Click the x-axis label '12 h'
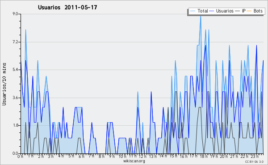Viewport: 268px width, 165px height. [142, 156]
